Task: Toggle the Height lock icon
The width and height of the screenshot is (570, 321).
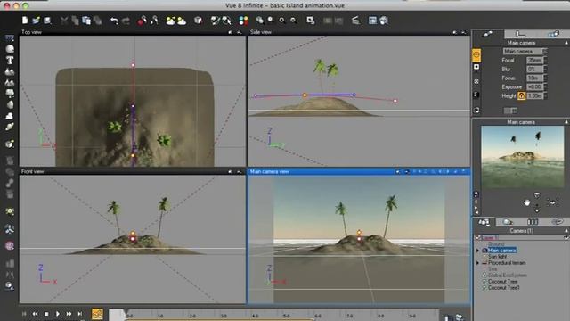Action: [x=521, y=95]
